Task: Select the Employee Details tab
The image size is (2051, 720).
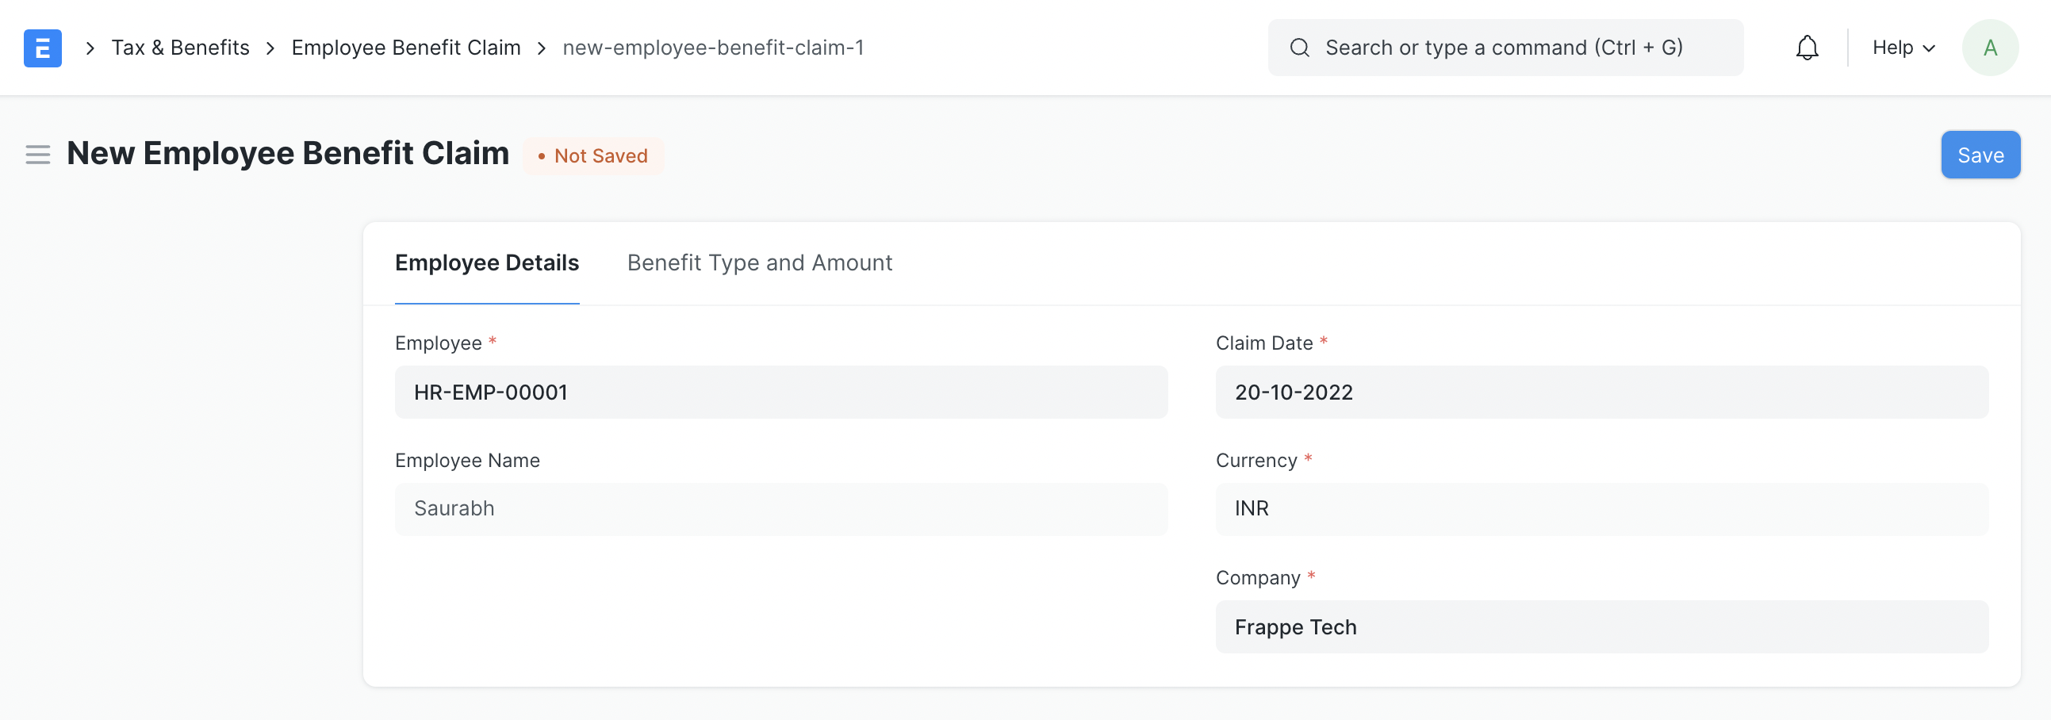Action: pos(486,262)
